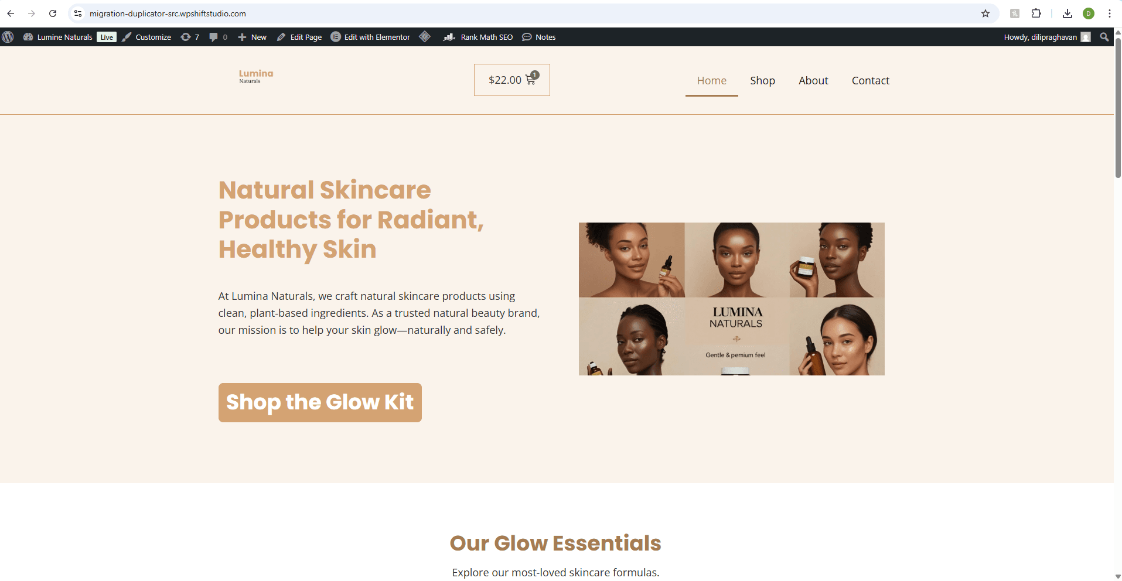This screenshot has width=1122, height=581.
Task: Click the updates icon showing 7
Action: 190,37
